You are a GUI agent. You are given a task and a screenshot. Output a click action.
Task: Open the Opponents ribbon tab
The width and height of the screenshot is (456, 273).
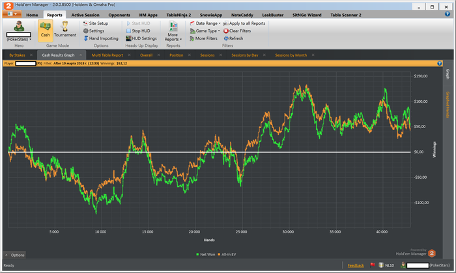tap(119, 14)
